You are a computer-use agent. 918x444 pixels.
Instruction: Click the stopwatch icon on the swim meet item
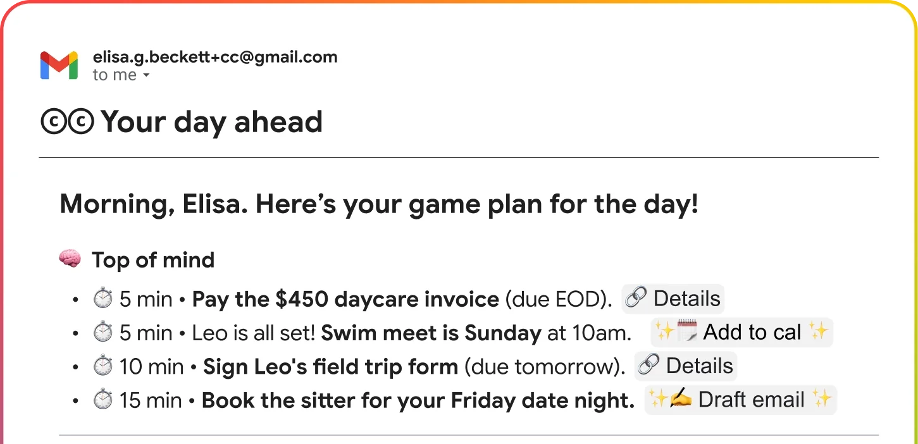[102, 333]
